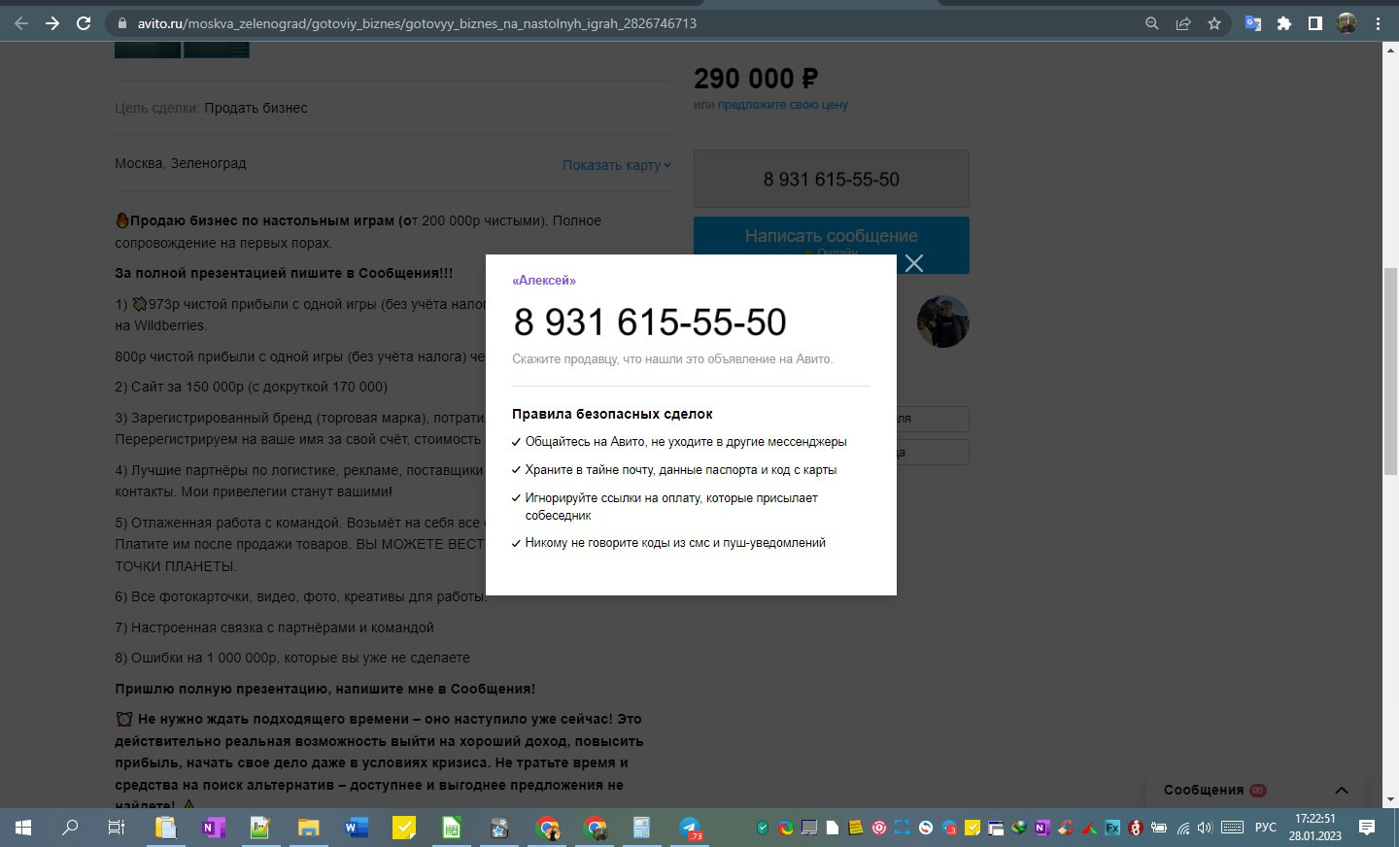Image resolution: width=1399 pixels, height=847 pixels.
Task: Open OneNote from the taskbar
Action: [x=213, y=828]
